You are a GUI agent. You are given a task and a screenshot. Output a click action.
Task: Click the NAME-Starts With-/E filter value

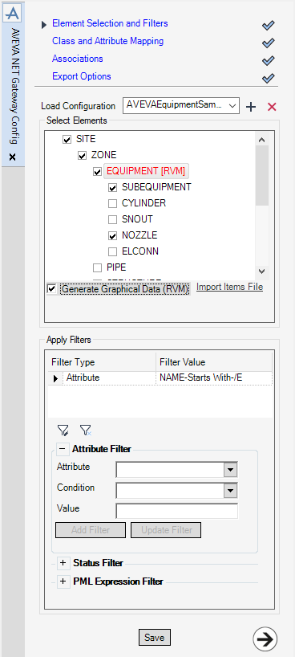(x=201, y=378)
